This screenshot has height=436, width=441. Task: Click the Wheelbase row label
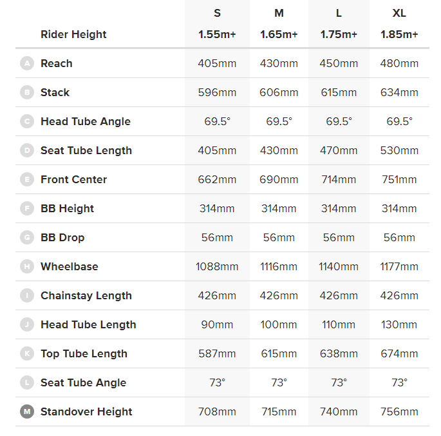[70, 266]
